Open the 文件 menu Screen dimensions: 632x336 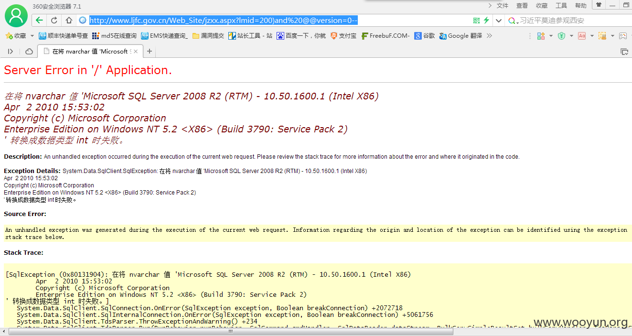pyautogui.click(x=503, y=6)
